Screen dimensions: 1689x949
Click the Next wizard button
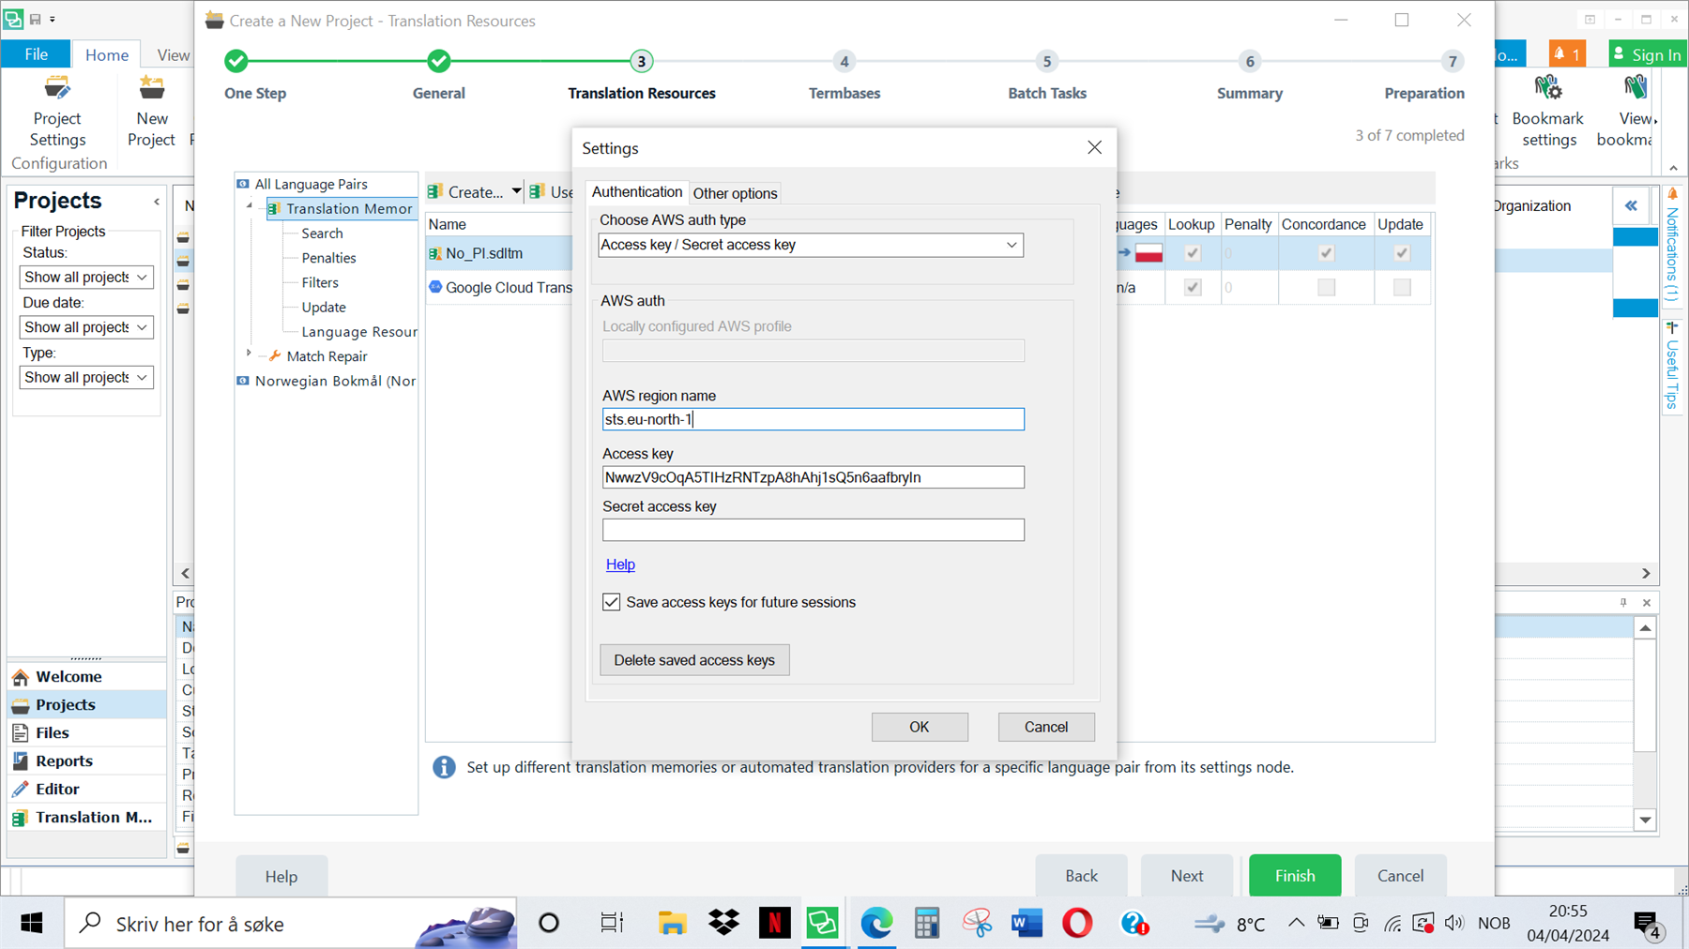(x=1187, y=876)
